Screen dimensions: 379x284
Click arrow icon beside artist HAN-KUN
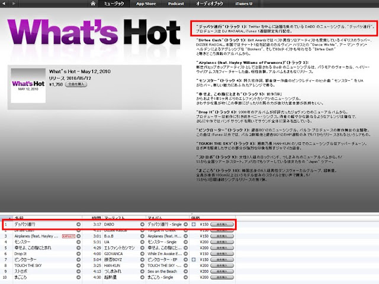pos(142,266)
